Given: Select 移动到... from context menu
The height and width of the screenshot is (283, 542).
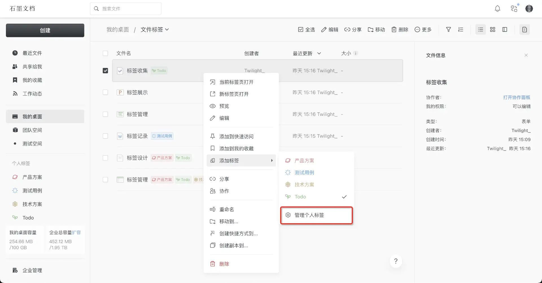Looking at the screenshot, I should point(241,222).
